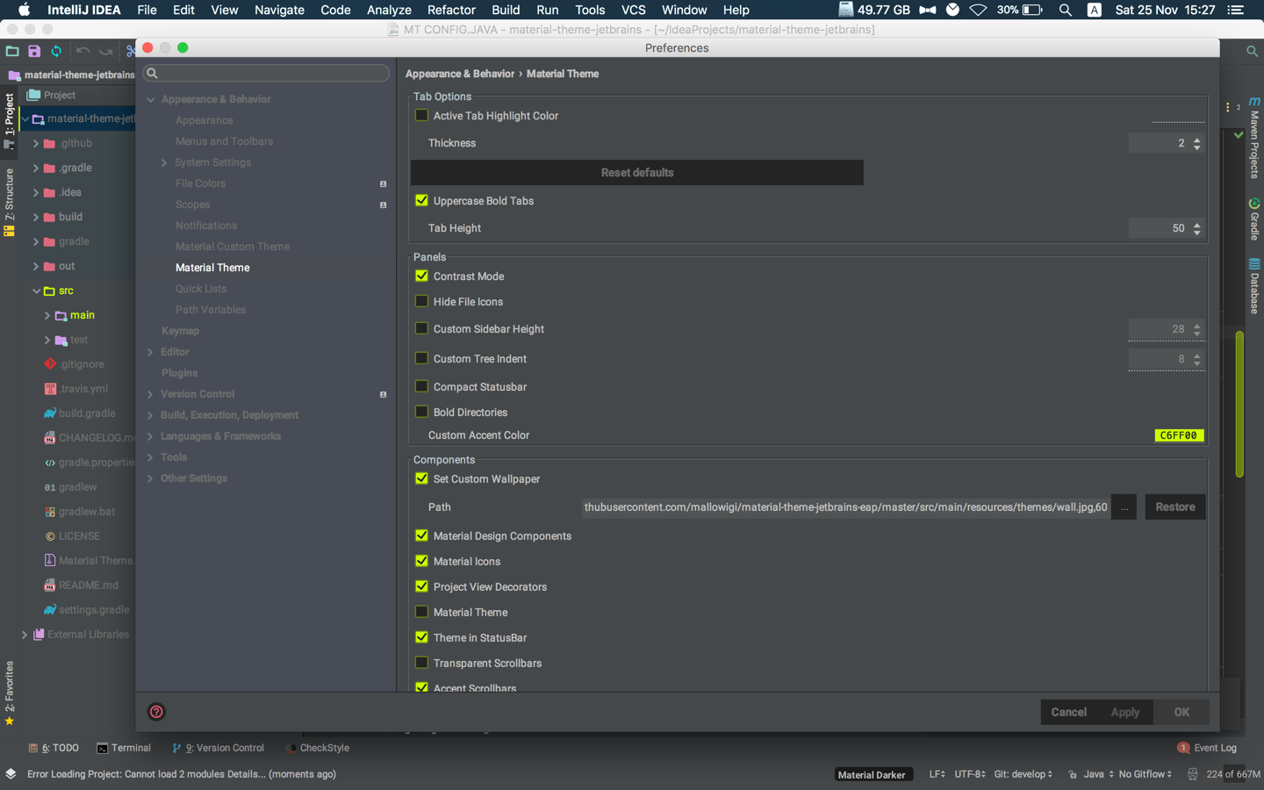
Task: Click the Restore button for wallpaper path
Action: (x=1174, y=506)
